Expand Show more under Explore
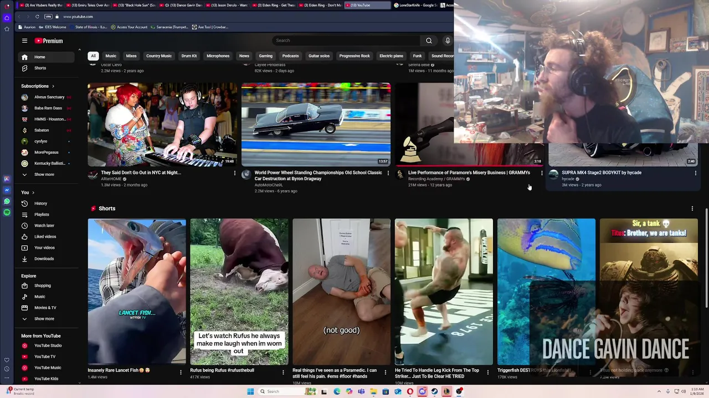The height and width of the screenshot is (398, 709). [47, 319]
